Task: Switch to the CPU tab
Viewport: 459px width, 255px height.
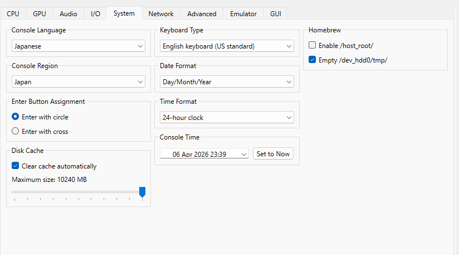Action: pos(13,13)
